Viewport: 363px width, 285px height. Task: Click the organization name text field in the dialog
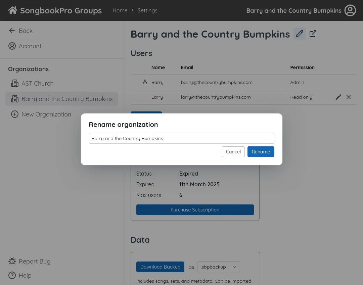[181, 138]
